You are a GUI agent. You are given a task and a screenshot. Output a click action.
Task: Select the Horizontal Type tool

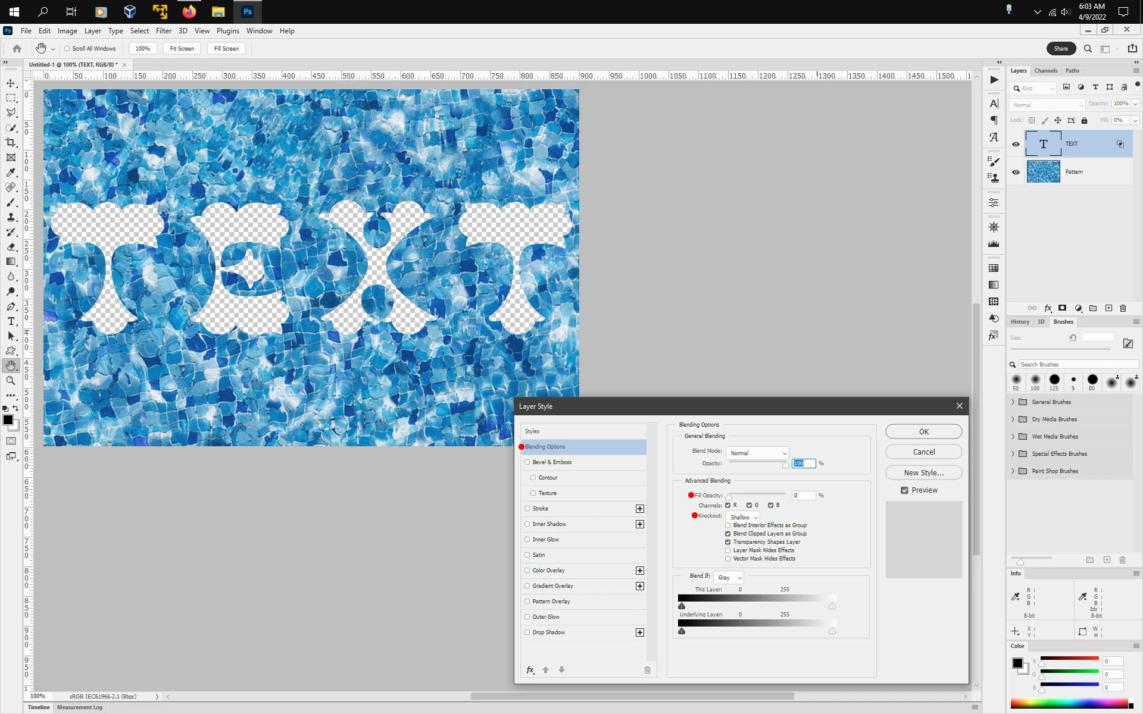tap(11, 321)
